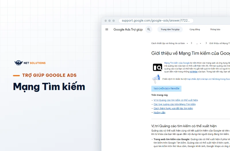Image resolution: width=230 pixels, height=151 pixels.
Task: Open the hamburger menu in Google Ads Help
Action: [107, 29]
